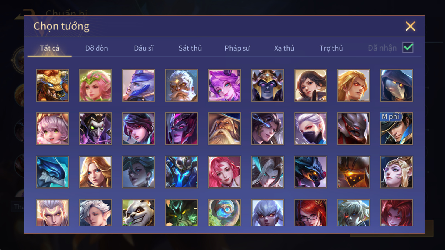
Task: Close the "Chọn tướng" dialog
Action: [410, 26]
